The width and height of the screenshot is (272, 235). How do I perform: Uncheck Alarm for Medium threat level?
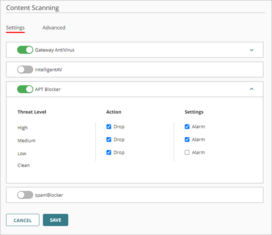coord(187,140)
